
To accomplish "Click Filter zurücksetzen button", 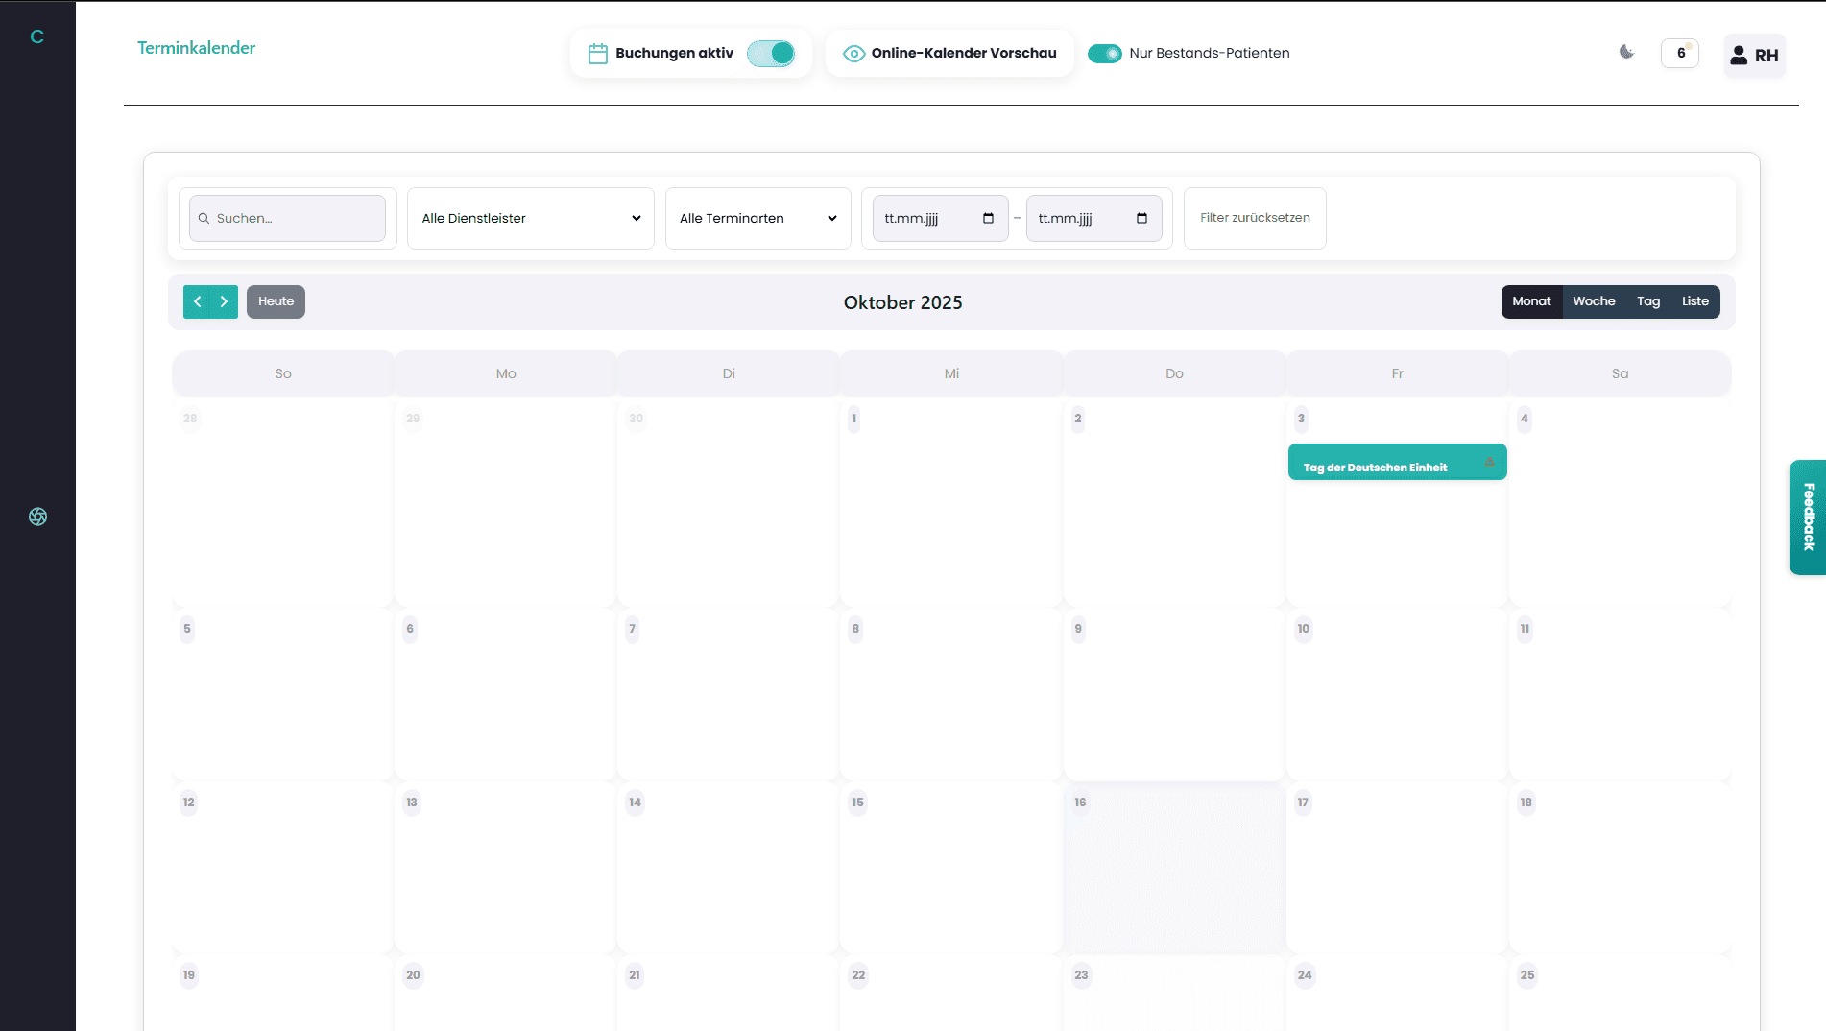I will coord(1254,218).
